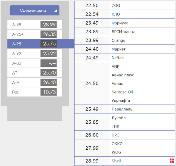Open the Лукойл station entry
The height and width of the screenshot is (166, 176).
click(x=119, y=118)
